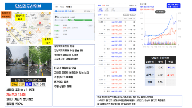The image size is (192, 108).
Task: Click the yellow 07y summary cell
Action: click(x=14, y=84)
